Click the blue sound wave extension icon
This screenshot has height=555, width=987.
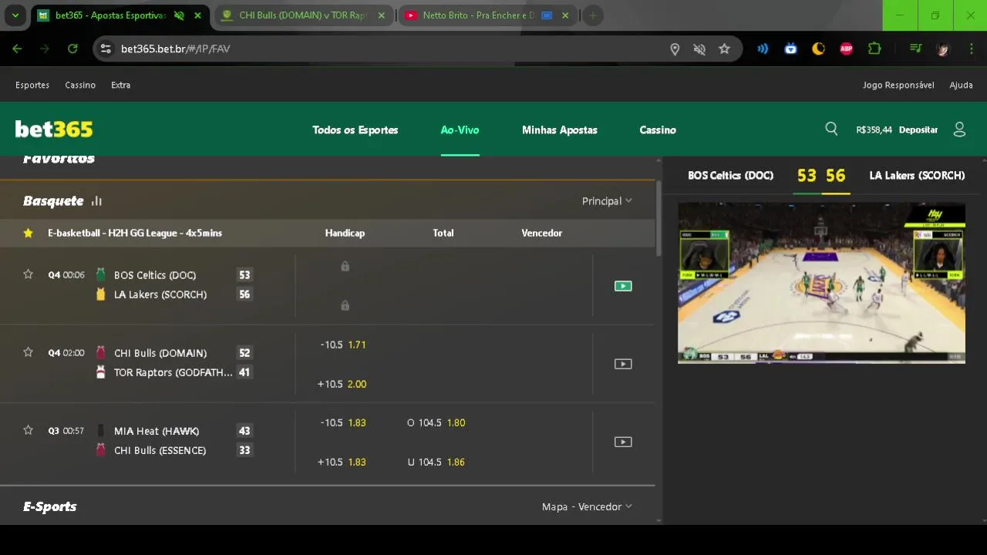click(763, 49)
